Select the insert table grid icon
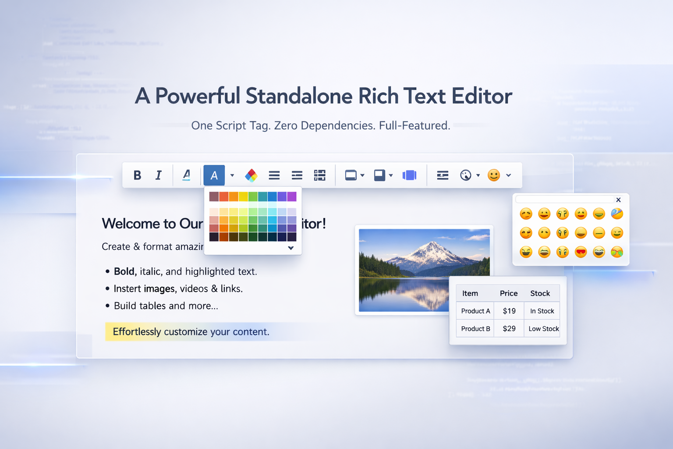This screenshot has height=449, width=673. 319,175
